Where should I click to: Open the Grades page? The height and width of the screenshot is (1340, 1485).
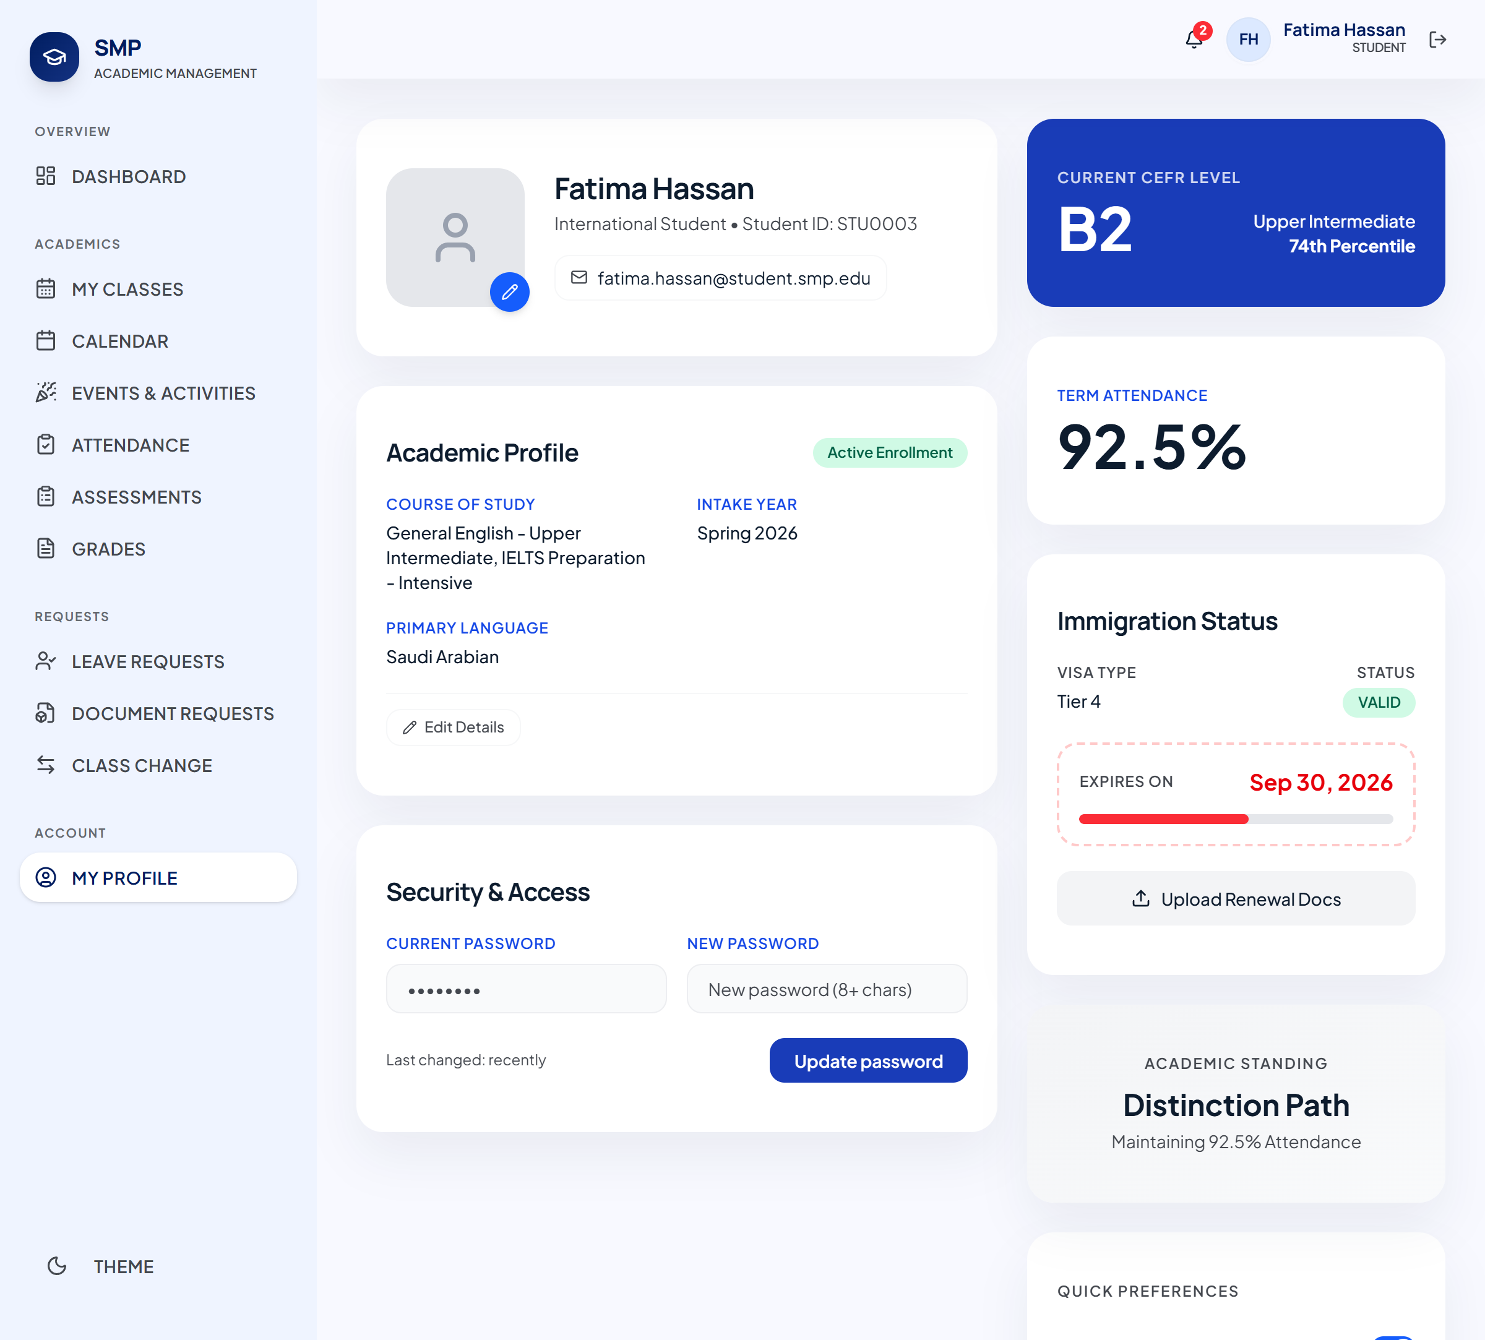click(158, 549)
